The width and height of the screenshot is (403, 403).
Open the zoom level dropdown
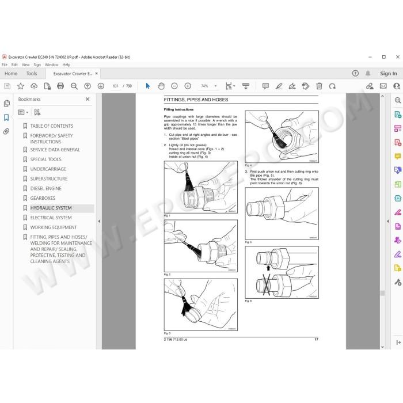tap(216, 86)
